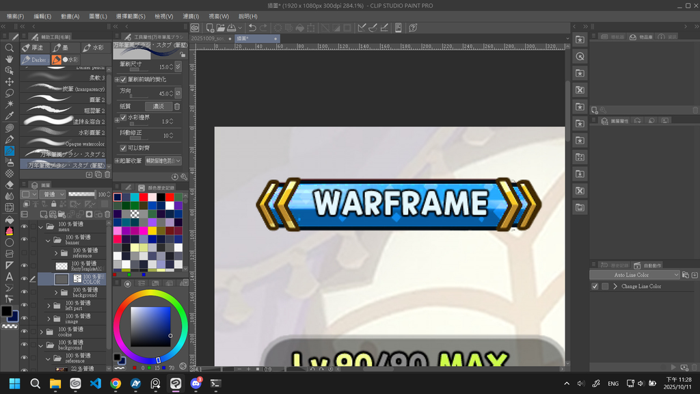
Task: Expand the cookie layer folder
Action: click(41, 332)
